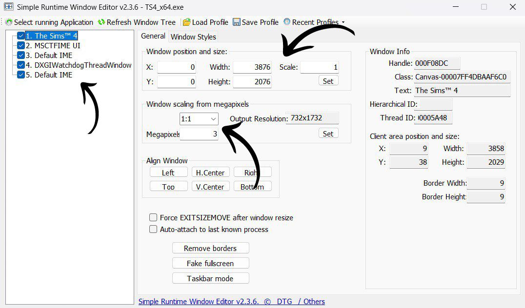The image size is (525, 308).
Task: Click Save Profile label
Action: click(x=260, y=22)
